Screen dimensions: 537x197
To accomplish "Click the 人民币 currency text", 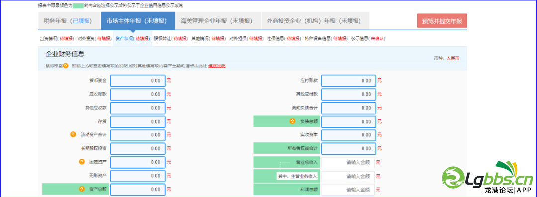I will [453, 58].
